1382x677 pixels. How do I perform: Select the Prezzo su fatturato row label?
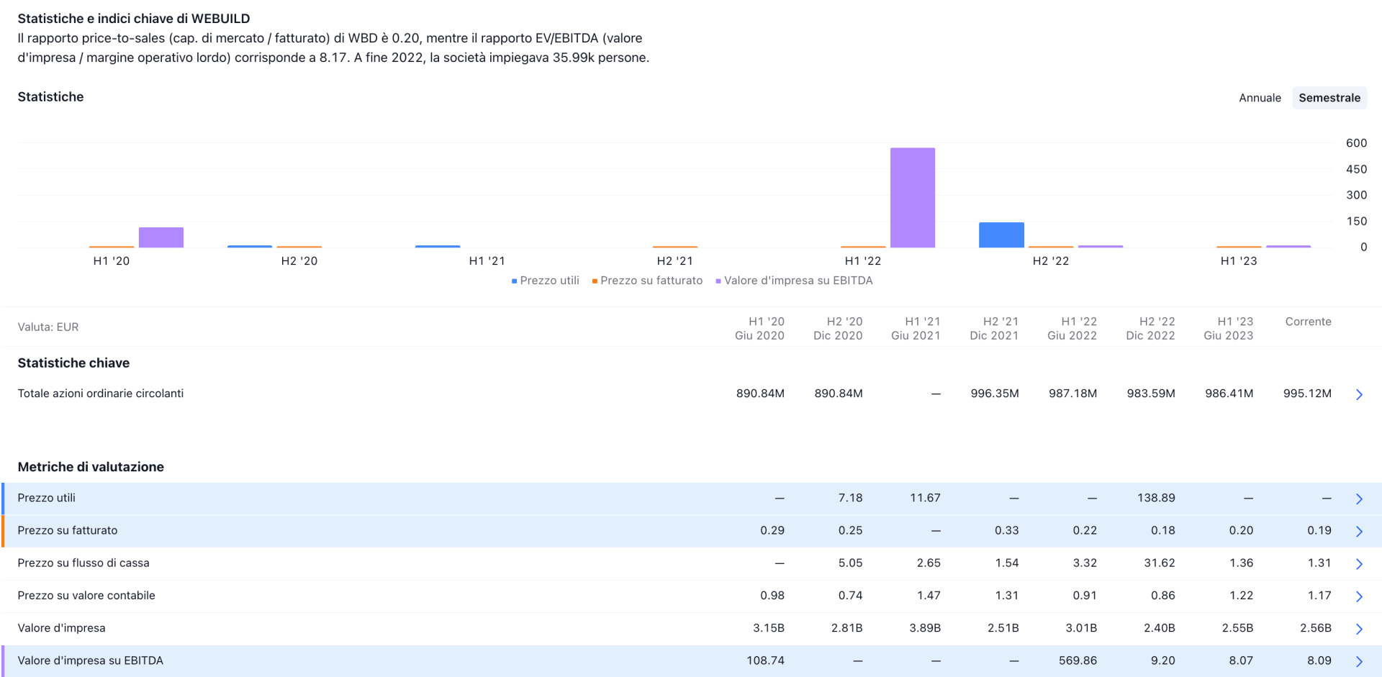(x=68, y=530)
